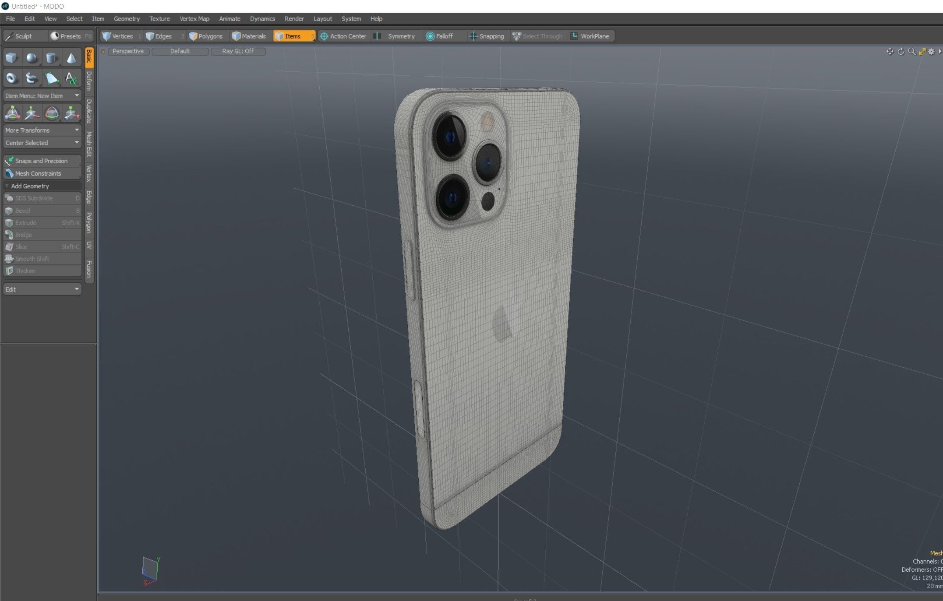Toggle Symmetry mode on
Image resolution: width=943 pixels, height=601 pixels.
396,36
